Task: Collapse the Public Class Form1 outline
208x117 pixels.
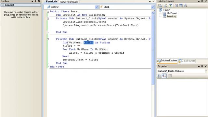Action: (x=48, y=12)
